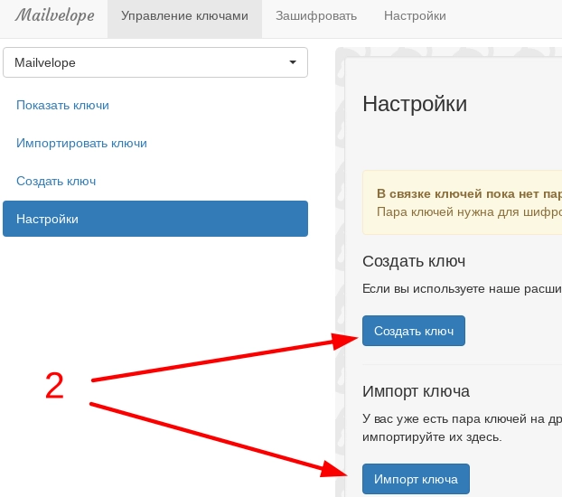This screenshot has width=562, height=497.
Task: Click the Создать ключ section heading
Action: (x=414, y=261)
